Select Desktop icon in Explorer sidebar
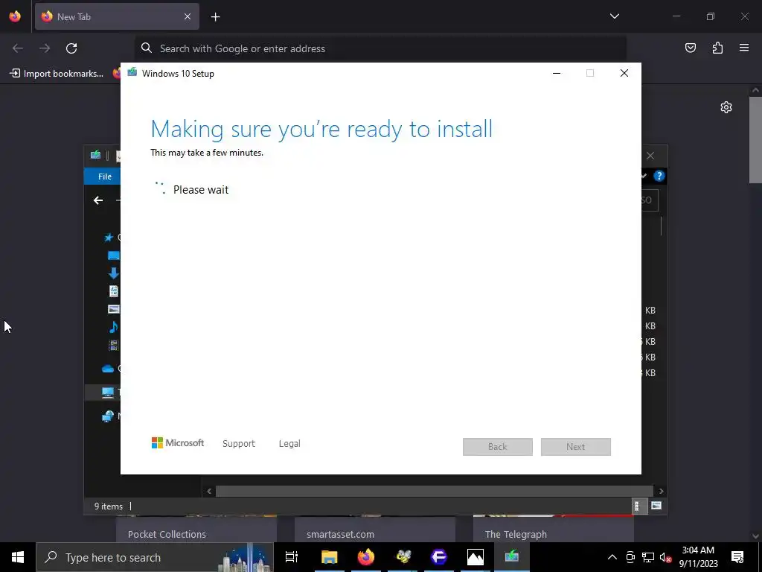762x572 pixels. pos(114,255)
